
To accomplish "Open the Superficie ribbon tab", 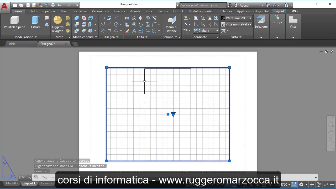I will [49, 11].
